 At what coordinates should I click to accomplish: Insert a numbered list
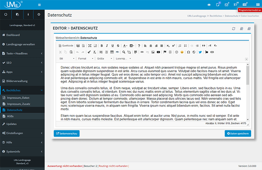point(180,46)
